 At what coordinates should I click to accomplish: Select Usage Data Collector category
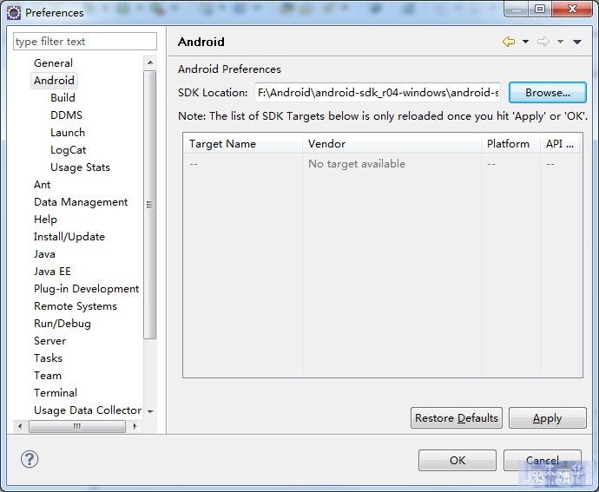click(x=88, y=410)
